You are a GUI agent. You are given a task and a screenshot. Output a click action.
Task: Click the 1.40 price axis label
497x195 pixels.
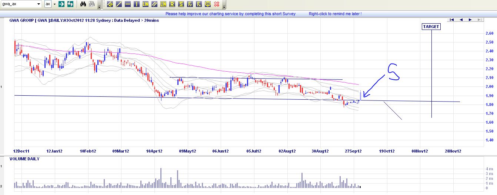coord(489,140)
